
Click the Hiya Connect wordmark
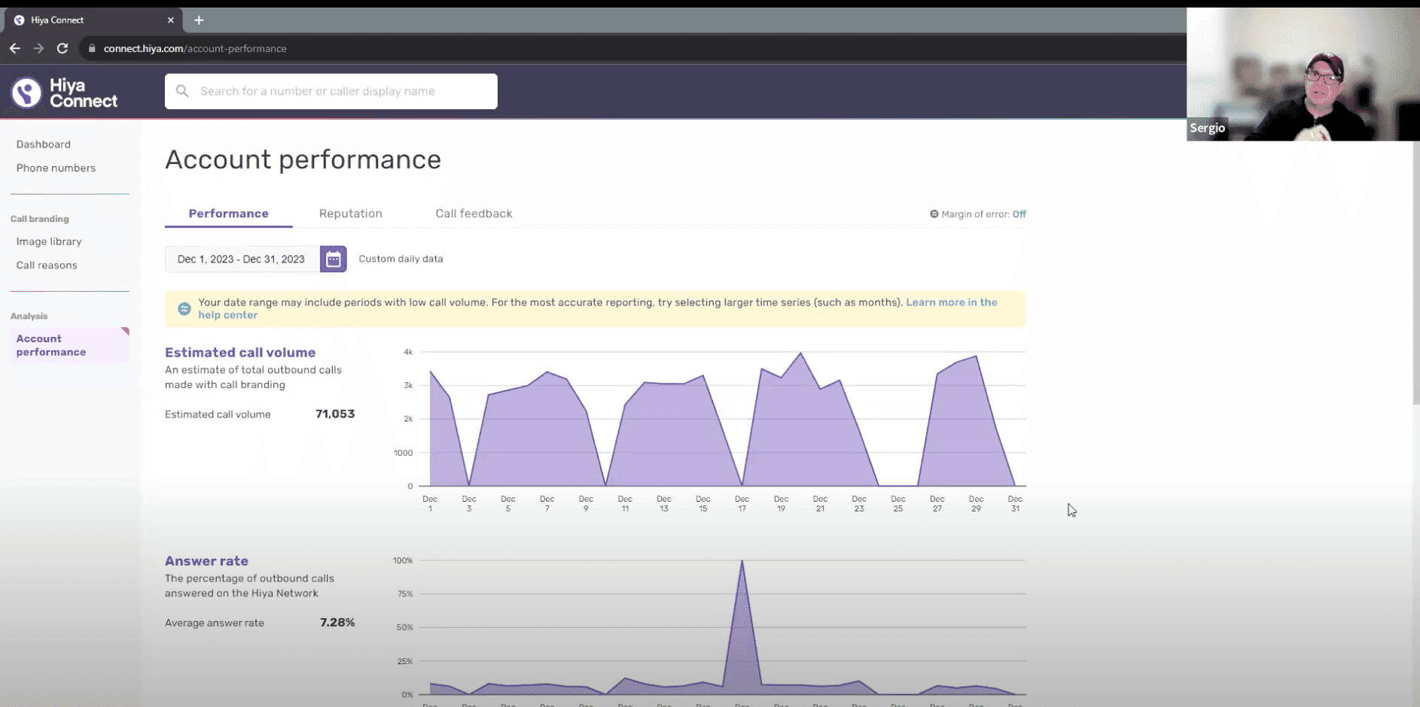click(x=84, y=93)
